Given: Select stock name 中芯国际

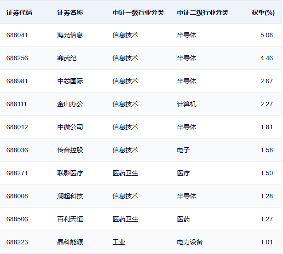Looking at the screenshot, I should click(70, 81).
